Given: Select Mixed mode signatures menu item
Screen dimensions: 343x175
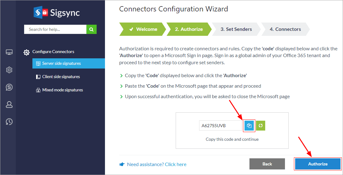Looking at the screenshot, I should point(62,90).
